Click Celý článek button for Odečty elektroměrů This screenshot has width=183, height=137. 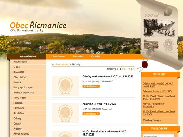tap(91, 86)
